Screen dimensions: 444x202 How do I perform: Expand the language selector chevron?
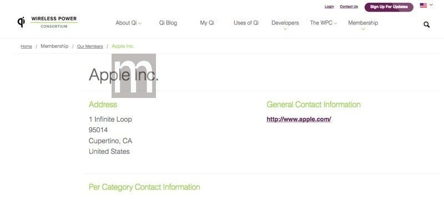point(431,5)
